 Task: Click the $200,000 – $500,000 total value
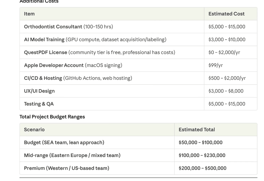[x=202, y=168]
